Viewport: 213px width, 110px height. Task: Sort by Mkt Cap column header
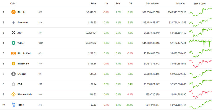[x=181, y=4]
